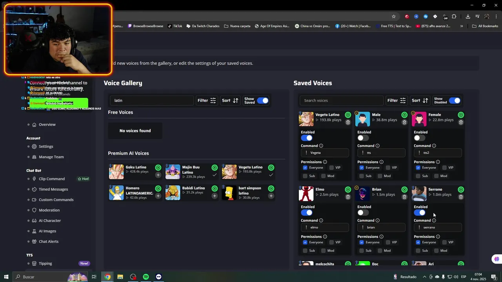Disable the Vegeta Latino saved voice
502x282 pixels.
point(307,138)
